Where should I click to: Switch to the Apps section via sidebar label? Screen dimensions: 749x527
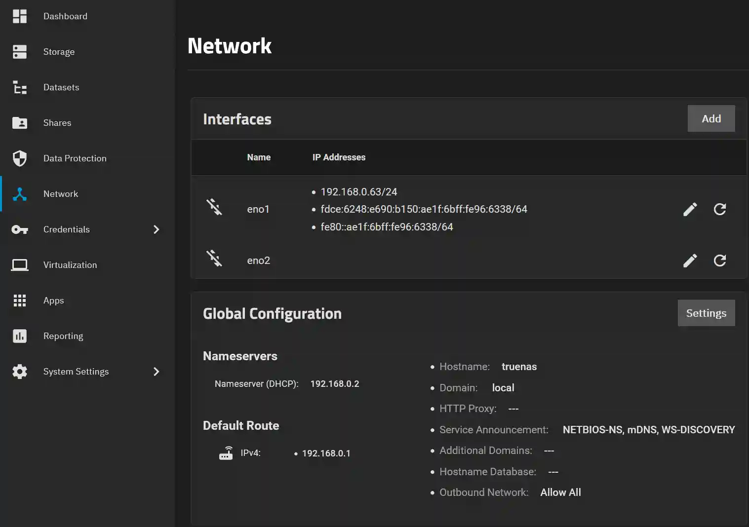53,300
